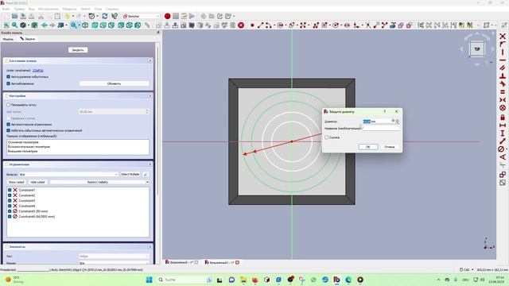Open the Sketch menu
Screen dimensions: 509x286
[x=85, y=9]
